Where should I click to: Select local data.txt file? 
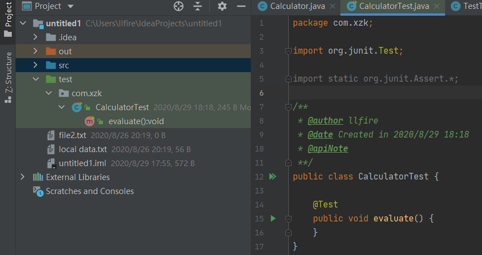82,149
